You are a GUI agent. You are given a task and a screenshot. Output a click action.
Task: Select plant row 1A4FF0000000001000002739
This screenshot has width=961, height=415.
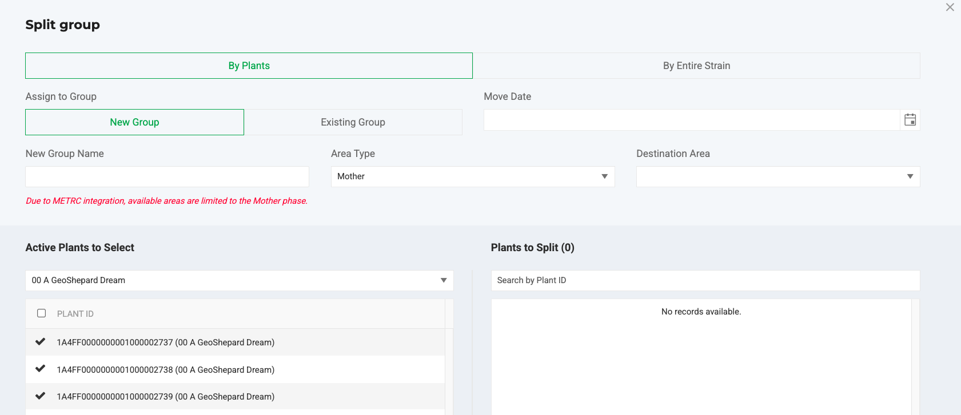point(166,397)
